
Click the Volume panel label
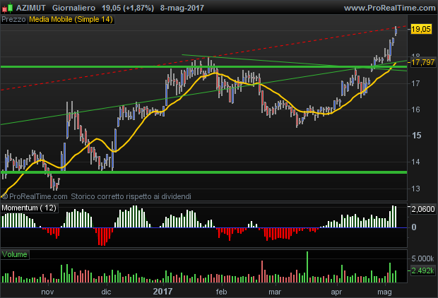pos(15,254)
